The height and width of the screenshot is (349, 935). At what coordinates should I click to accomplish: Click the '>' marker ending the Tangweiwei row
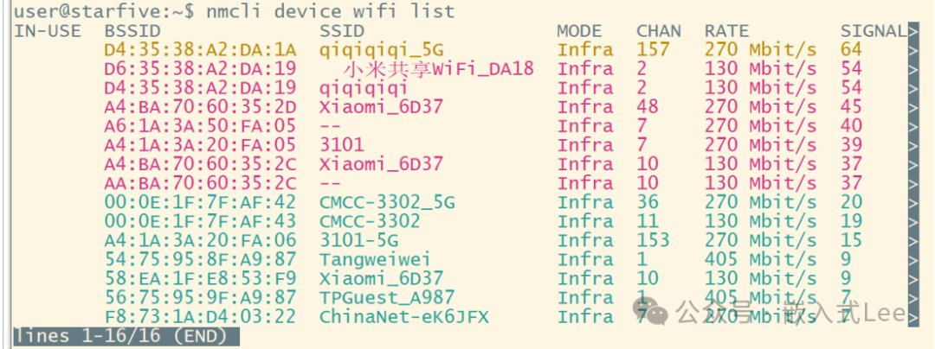tap(912, 259)
